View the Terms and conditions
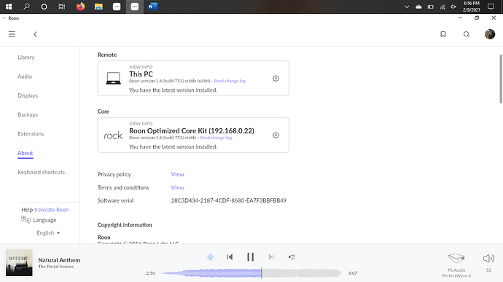Screen dimensions: 503x282 [177, 187]
